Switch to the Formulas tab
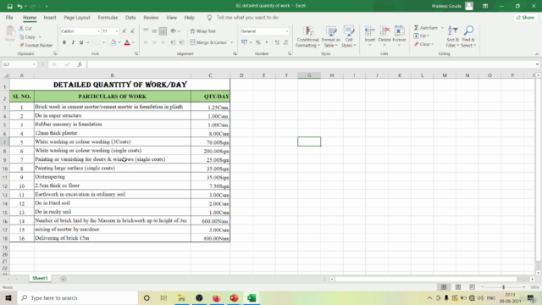Screen dimensions: 542x305 (108, 18)
